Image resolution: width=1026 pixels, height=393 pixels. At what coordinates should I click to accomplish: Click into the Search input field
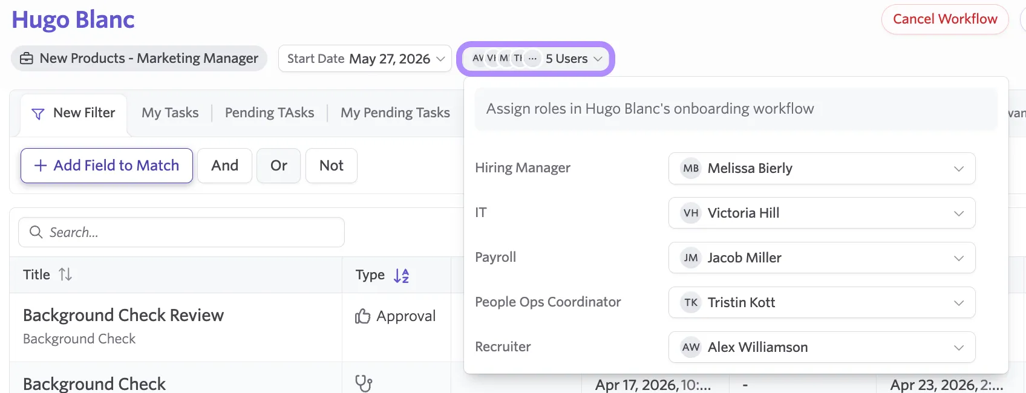[x=181, y=232]
